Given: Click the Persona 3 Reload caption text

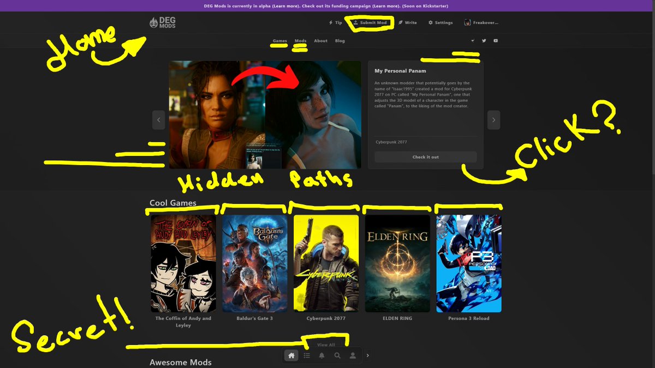Looking at the screenshot, I should (x=469, y=318).
